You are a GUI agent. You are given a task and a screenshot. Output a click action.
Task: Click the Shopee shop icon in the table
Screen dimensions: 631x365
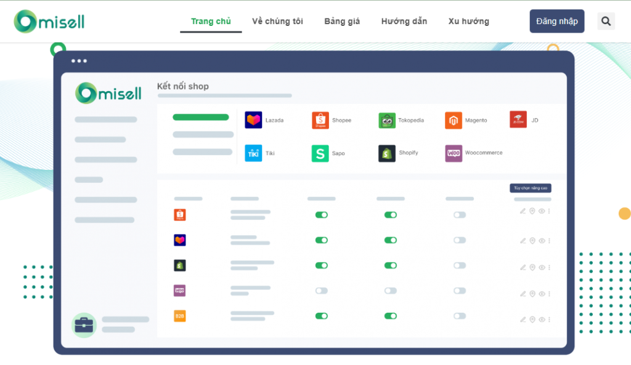[180, 215]
